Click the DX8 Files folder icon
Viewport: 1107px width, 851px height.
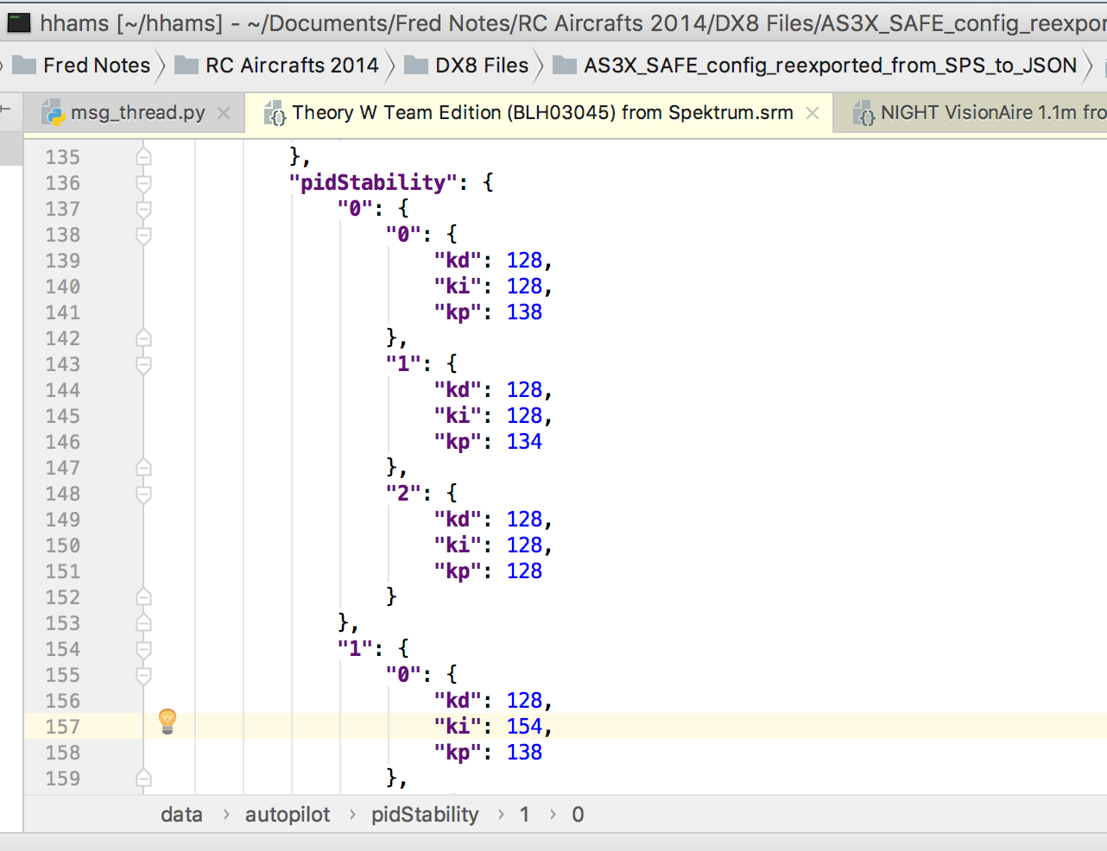point(416,66)
